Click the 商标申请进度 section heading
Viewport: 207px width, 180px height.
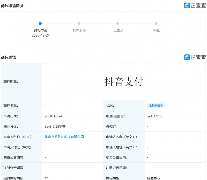[x=12, y=6]
